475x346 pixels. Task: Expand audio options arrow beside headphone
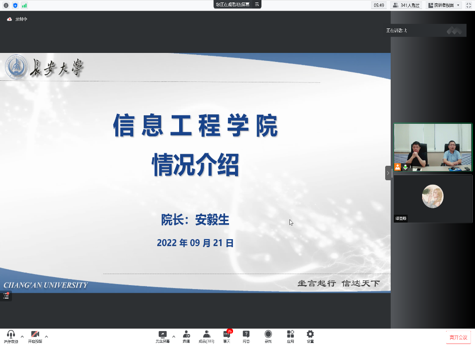pyautogui.click(x=22, y=336)
